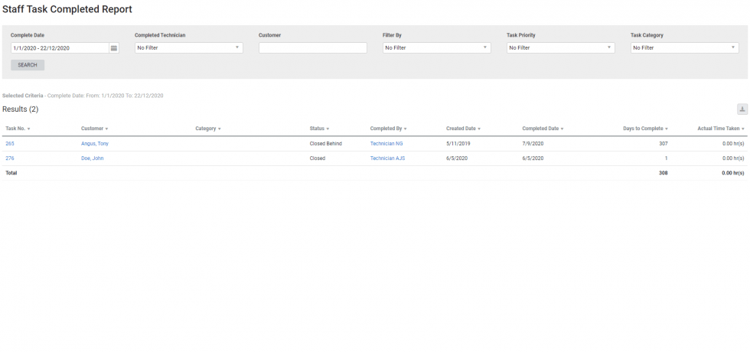Screen dimensions: 750x352
Task: Click the Complete Date range field
Action: point(60,47)
